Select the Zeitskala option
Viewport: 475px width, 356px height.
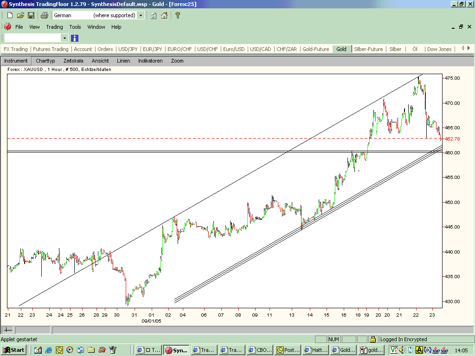tap(73, 61)
